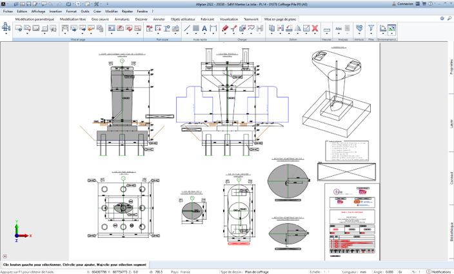454x274 pixels.
Task: Open the Propriétés side palette
Action: [x=451, y=67]
